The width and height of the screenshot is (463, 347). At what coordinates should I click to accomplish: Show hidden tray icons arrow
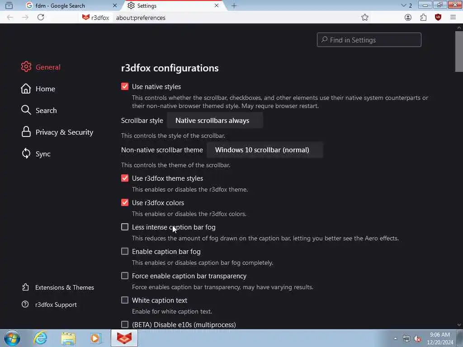pos(395,339)
